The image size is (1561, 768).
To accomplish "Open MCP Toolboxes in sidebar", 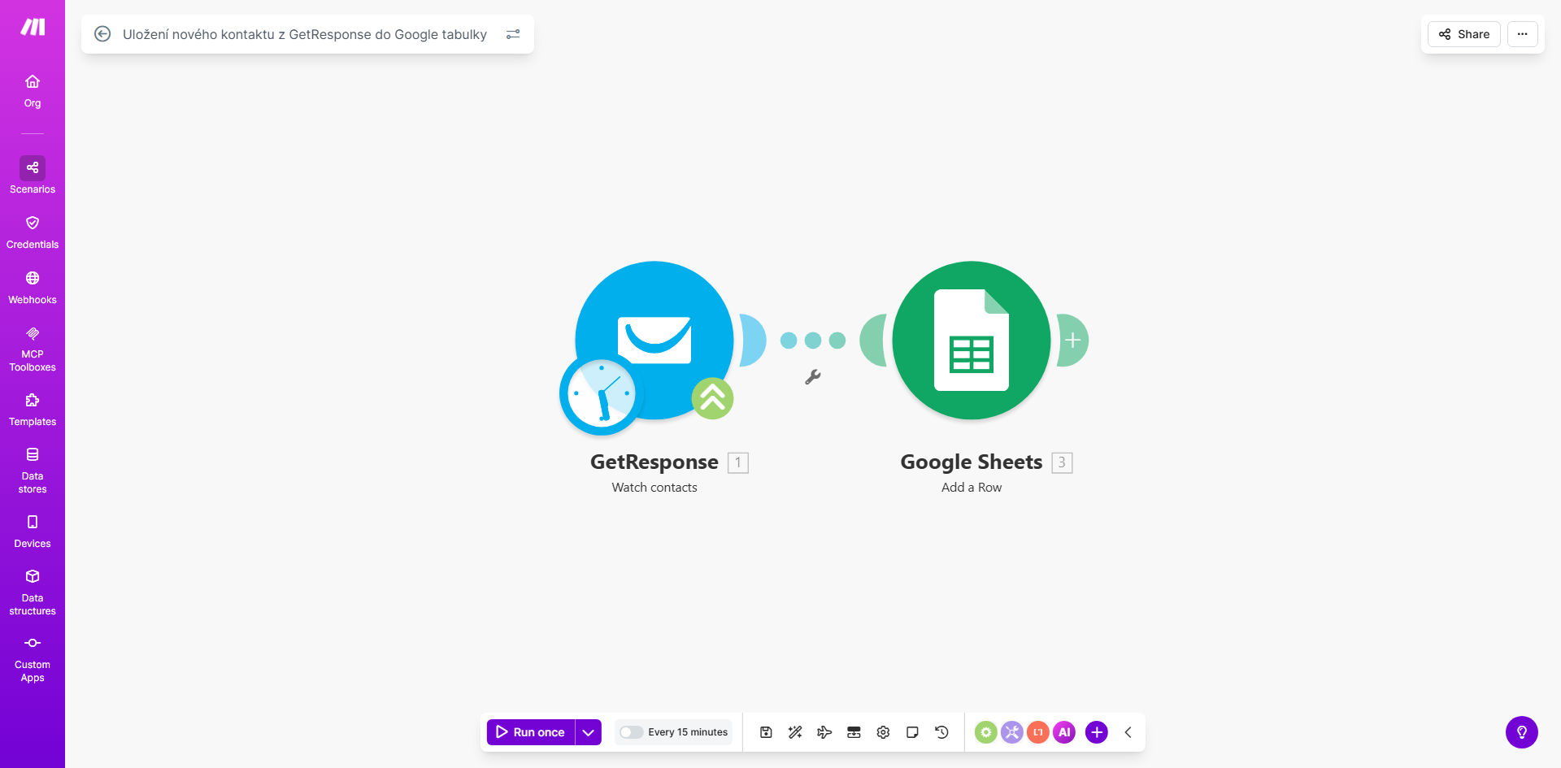I will [33, 349].
